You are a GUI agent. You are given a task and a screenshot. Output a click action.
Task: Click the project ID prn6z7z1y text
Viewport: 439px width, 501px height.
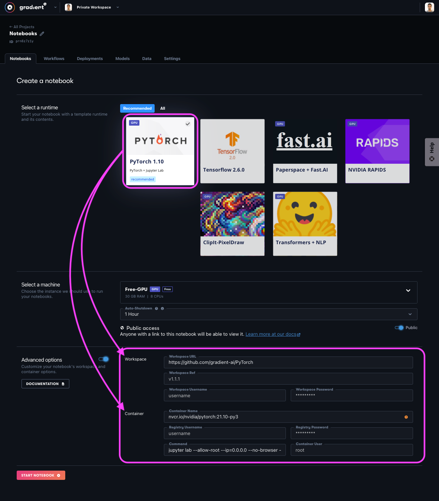24,42
